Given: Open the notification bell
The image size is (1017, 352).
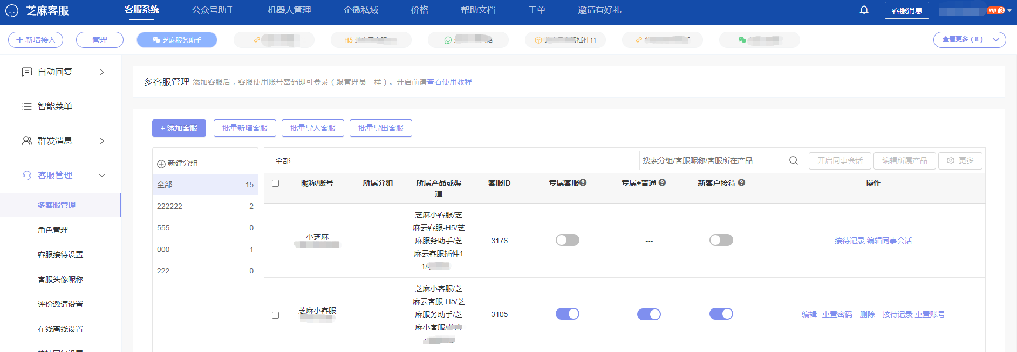Looking at the screenshot, I should [864, 10].
